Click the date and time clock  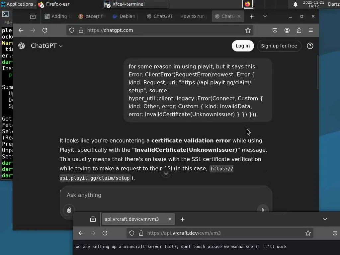(313, 4)
